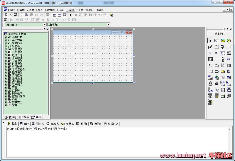This screenshot has height=161, width=235.
Task: Expand the 文本操作 tree node
Action: click(x=5, y=61)
